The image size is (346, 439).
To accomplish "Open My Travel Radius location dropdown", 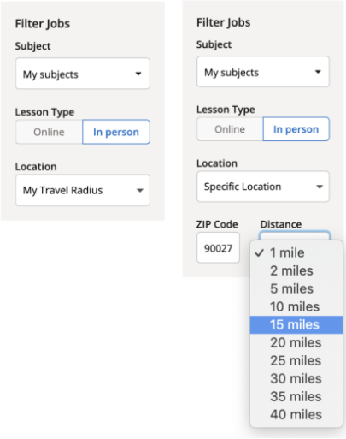I will [x=83, y=190].
